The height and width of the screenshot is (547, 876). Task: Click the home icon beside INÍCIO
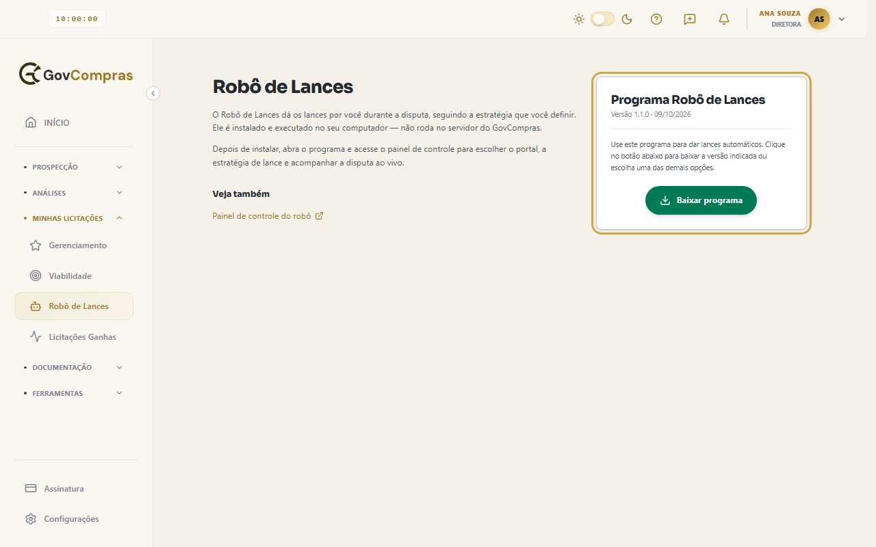(31, 122)
